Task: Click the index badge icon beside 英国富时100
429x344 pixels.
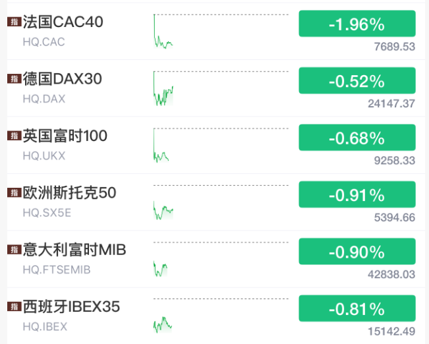Action: (13, 136)
